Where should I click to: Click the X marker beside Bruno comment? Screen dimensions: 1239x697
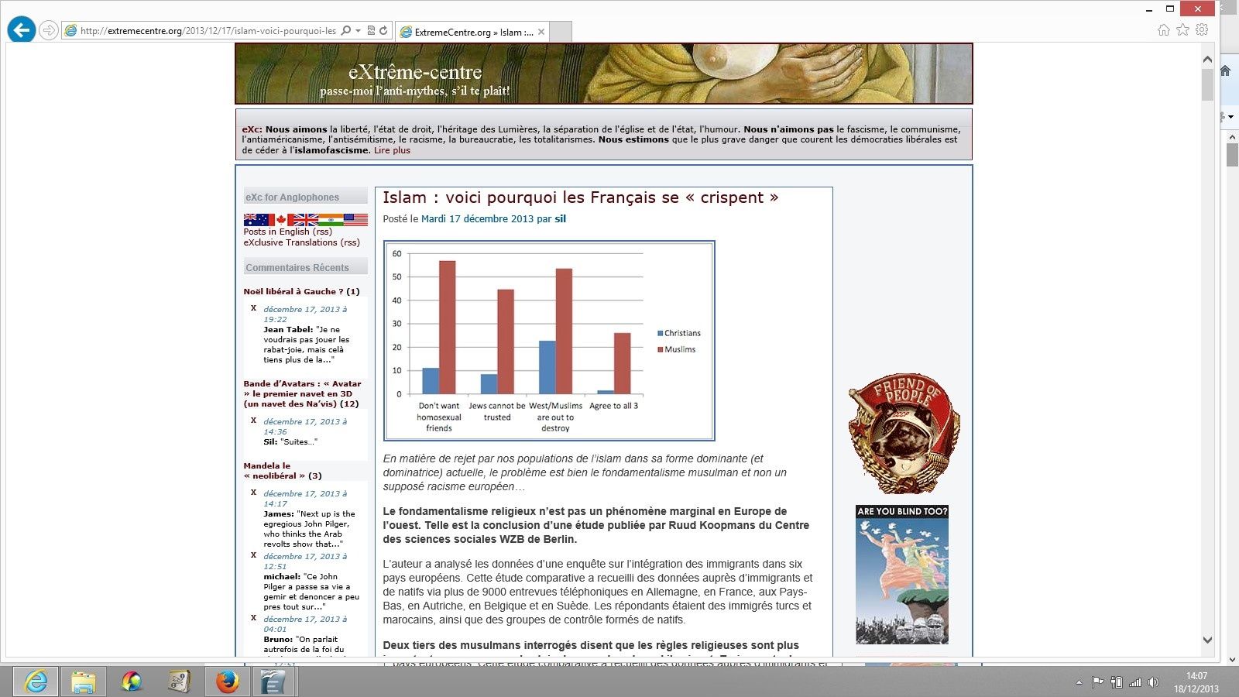click(x=253, y=618)
